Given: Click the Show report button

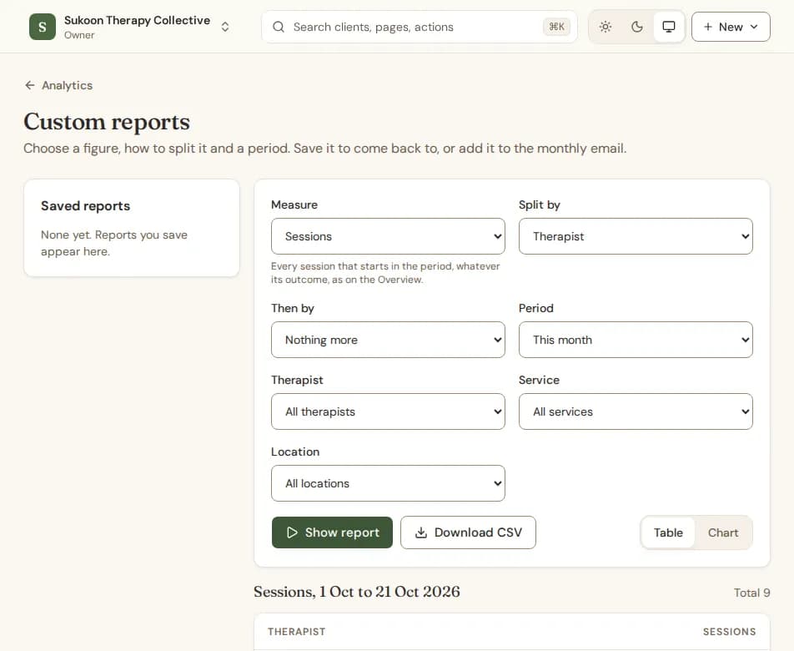Looking at the screenshot, I should click(332, 532).
